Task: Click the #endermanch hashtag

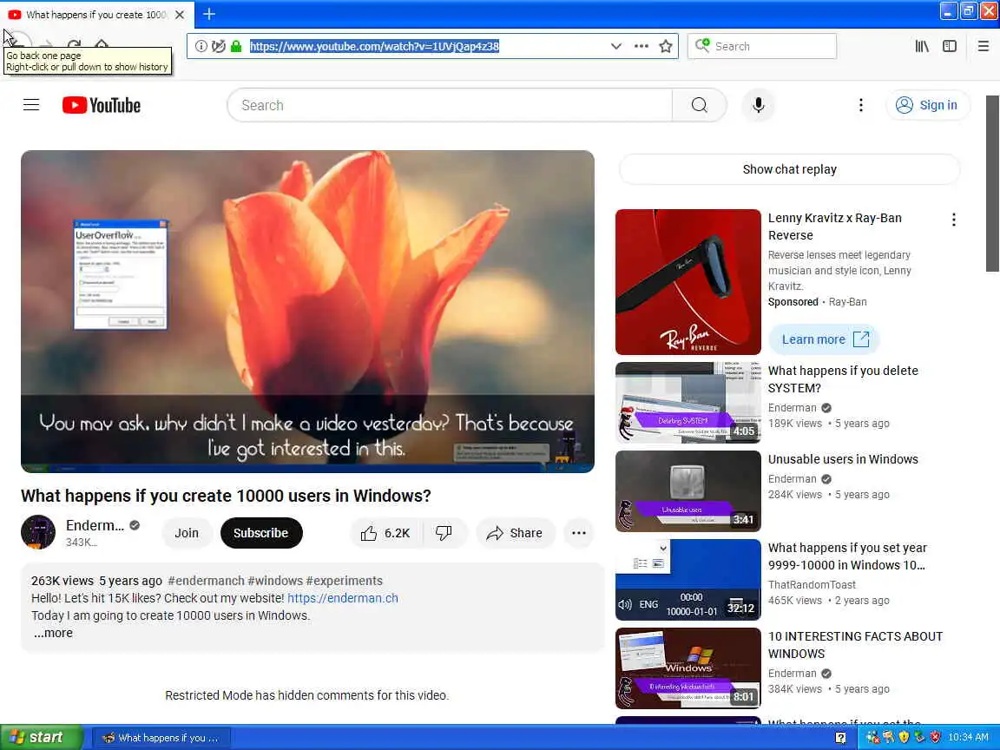Action: pyautogui.click(x=206, y=581)
